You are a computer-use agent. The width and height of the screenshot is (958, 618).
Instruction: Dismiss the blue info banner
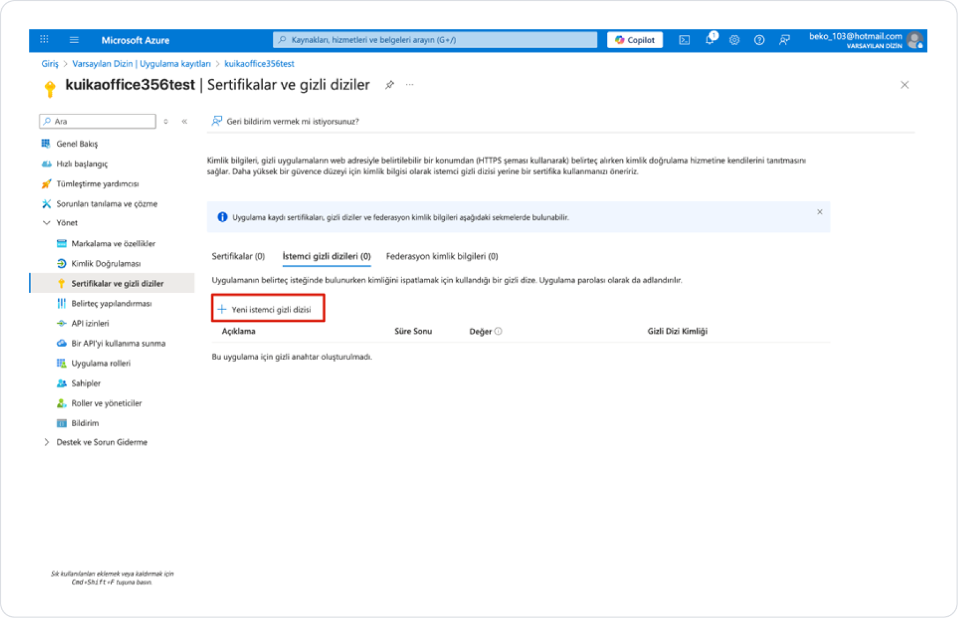819,212
